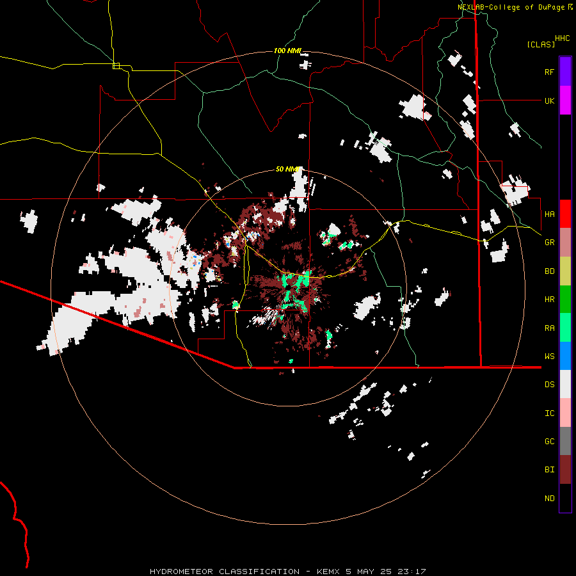The image size is (576, 576).
Task: Click the IC ice crystals pink swatch
Action: 565,413
